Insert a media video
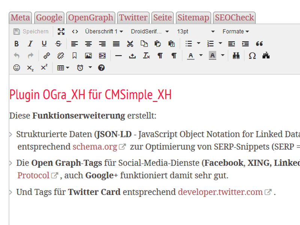 (x=102, y=56)
